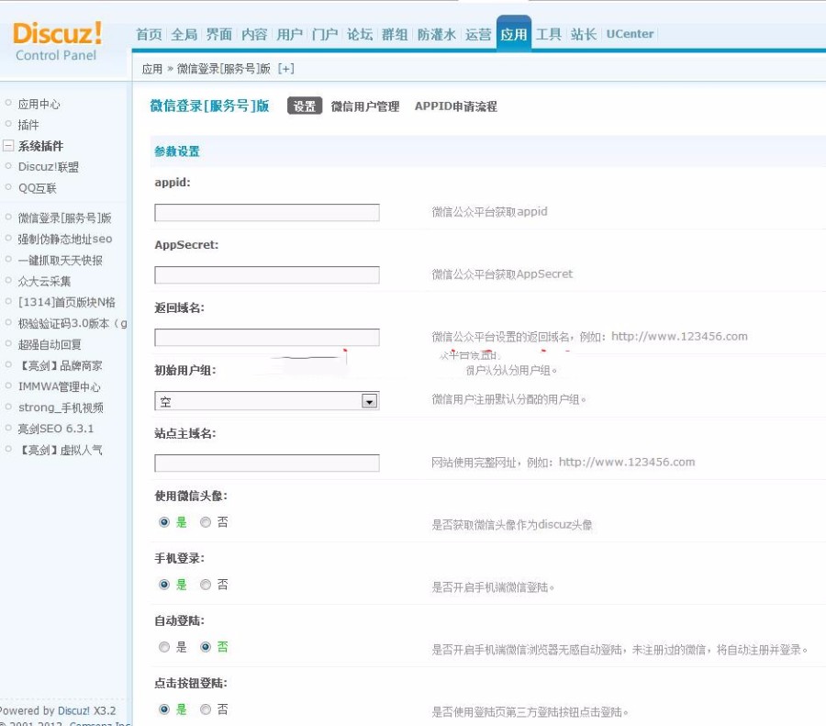Open 亮剑SEO 6.3.1 sidebar item

coord(56,429)
